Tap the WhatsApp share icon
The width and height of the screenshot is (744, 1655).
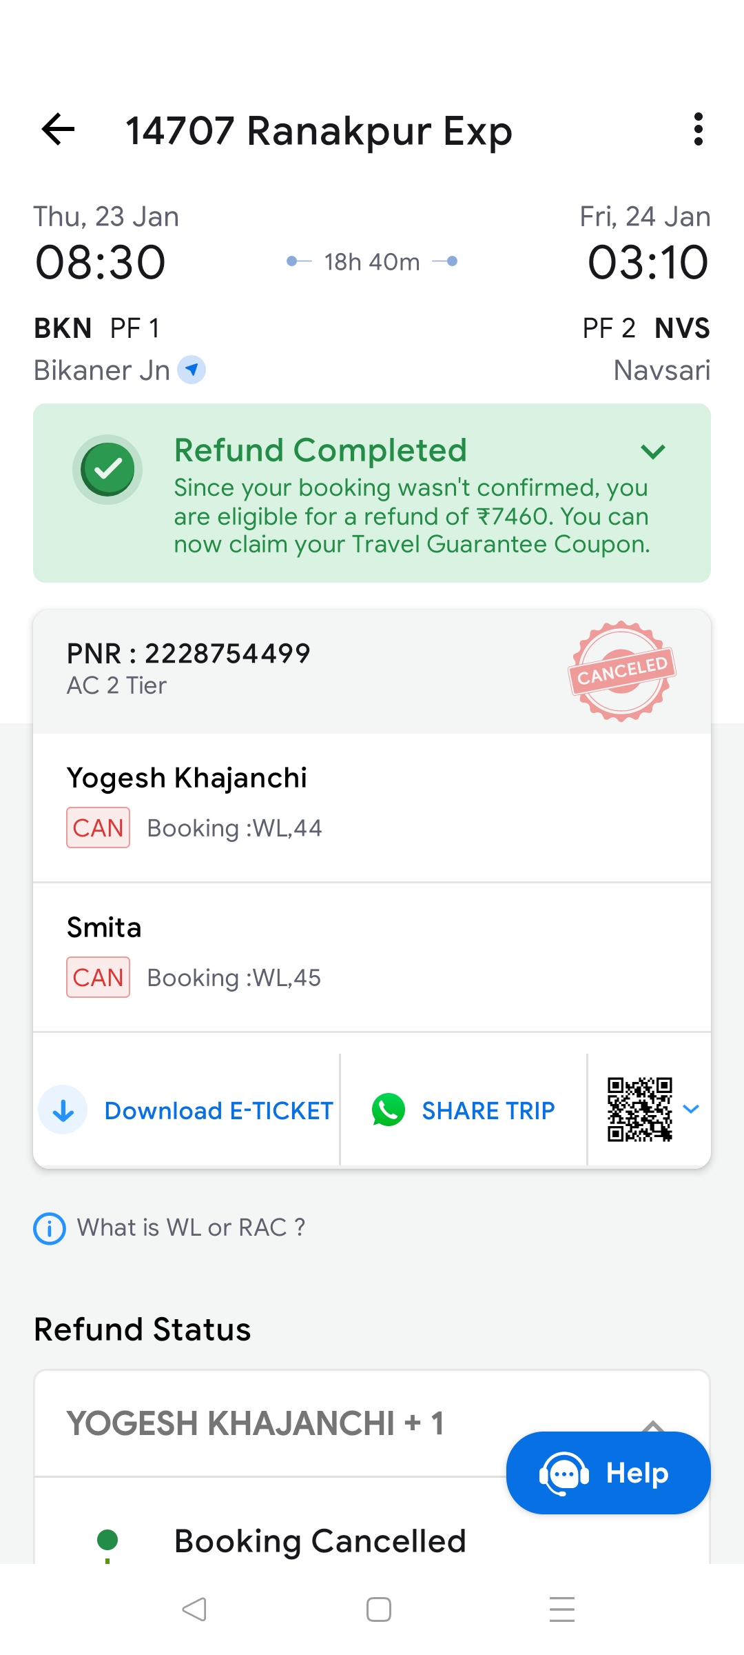point(389,1110)
